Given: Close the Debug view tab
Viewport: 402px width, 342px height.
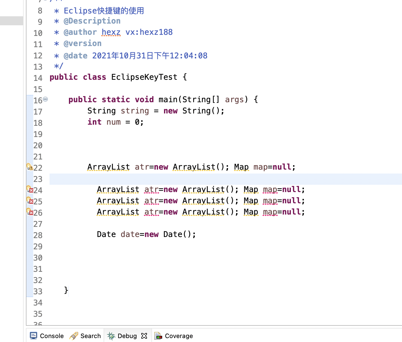Looking at the screenshot, I should (144, 336).
